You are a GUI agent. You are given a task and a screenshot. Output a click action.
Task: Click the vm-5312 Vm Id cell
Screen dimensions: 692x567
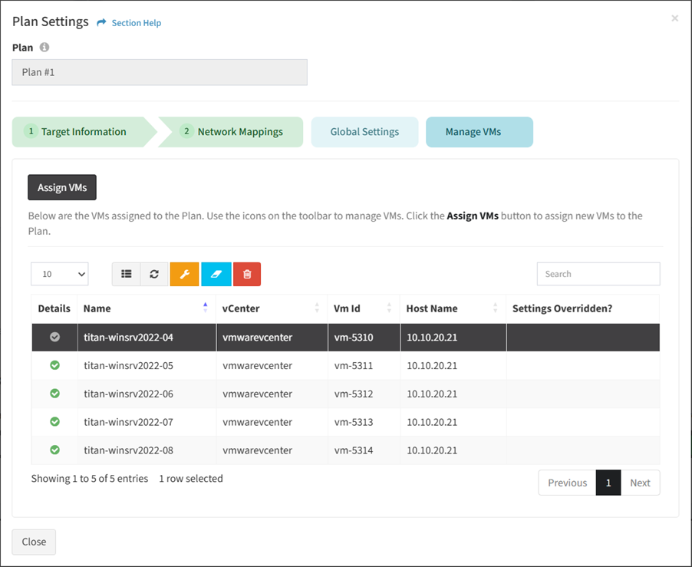[x=364, y=394]
